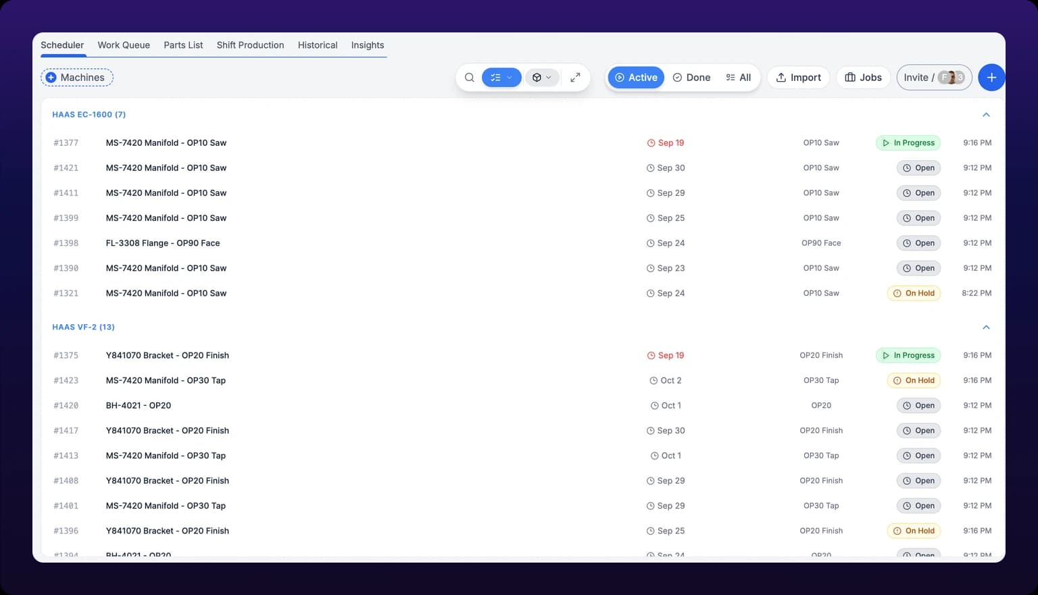Click the Open status of job #1413
1038x595 pixels.
point(918,456)
